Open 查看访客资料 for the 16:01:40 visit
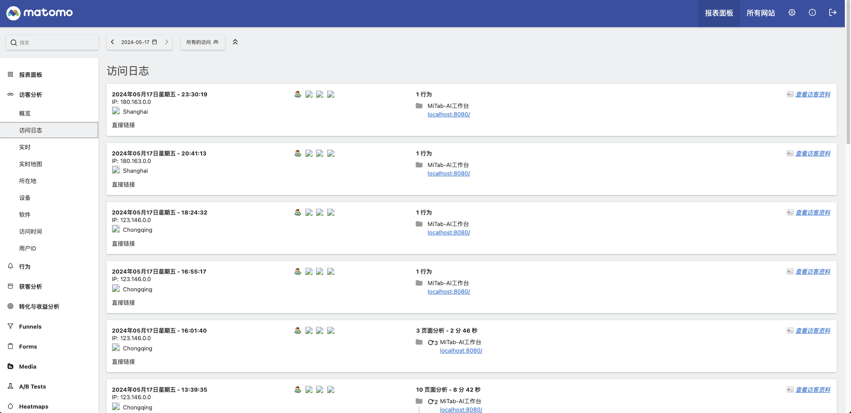 tap(813, 330)
